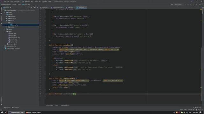The image size is (204, 114).
Task: Click the PhpStorm createDatabase taskbar item
Action: [17, 112]
